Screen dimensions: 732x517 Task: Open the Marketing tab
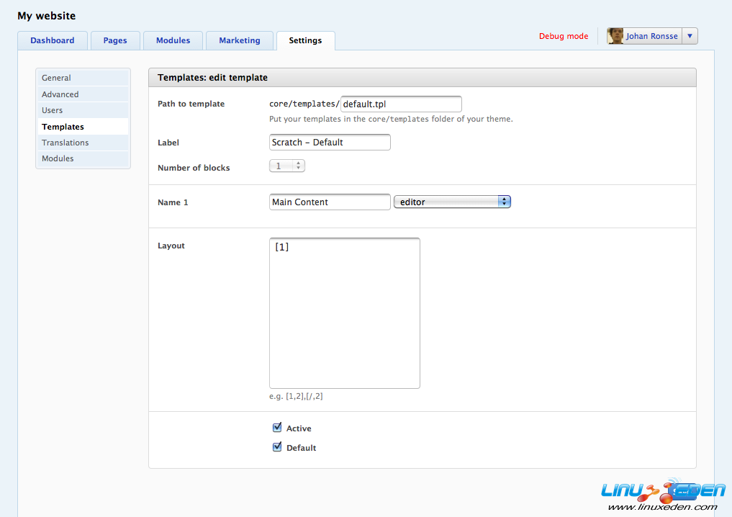(x=240, y=41)
